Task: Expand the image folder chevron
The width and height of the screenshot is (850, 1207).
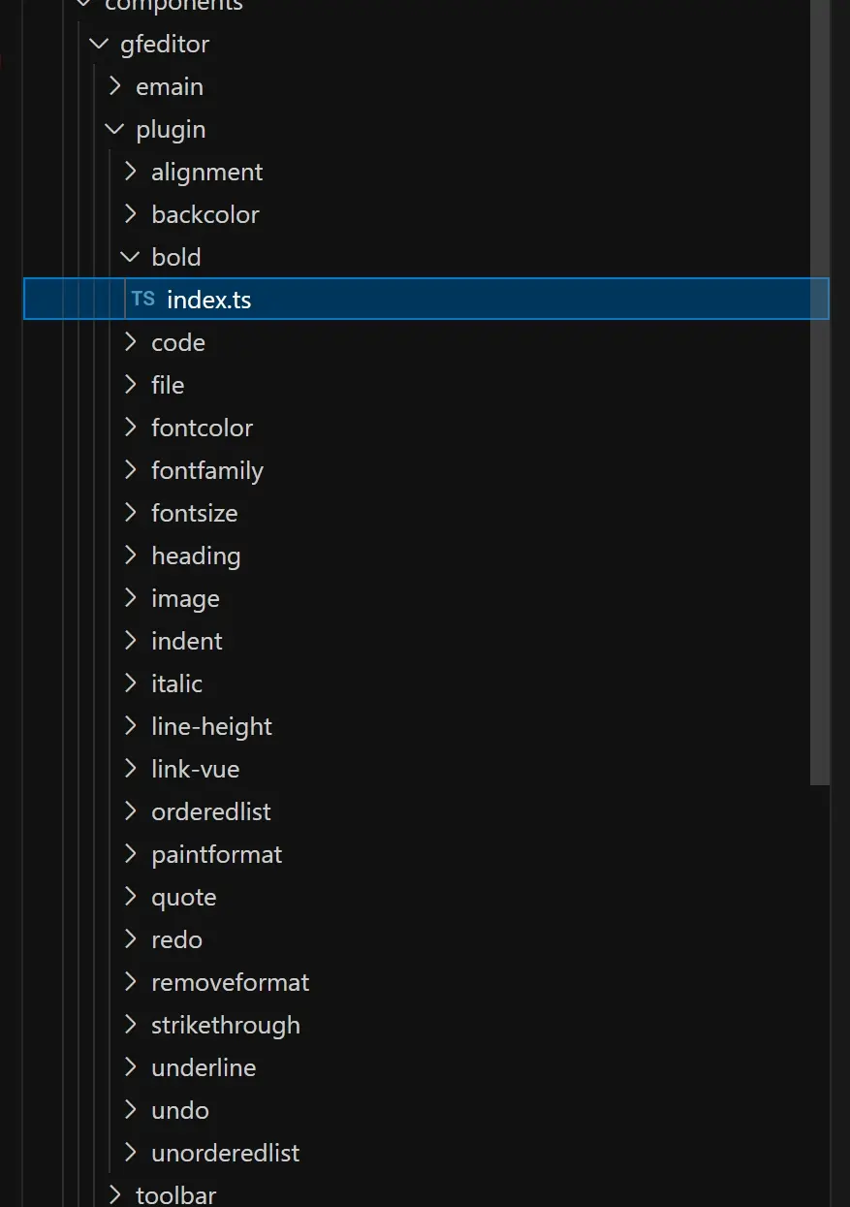Action: pos(130,598)
